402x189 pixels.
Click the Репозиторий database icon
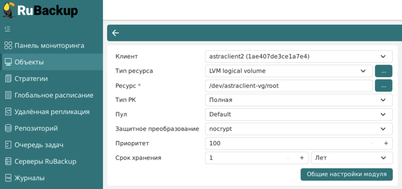(x=8, y=128)
